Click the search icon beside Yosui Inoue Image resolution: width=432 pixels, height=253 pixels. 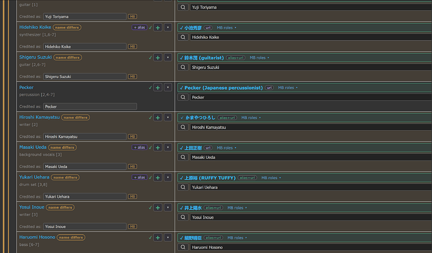point(183,217)
